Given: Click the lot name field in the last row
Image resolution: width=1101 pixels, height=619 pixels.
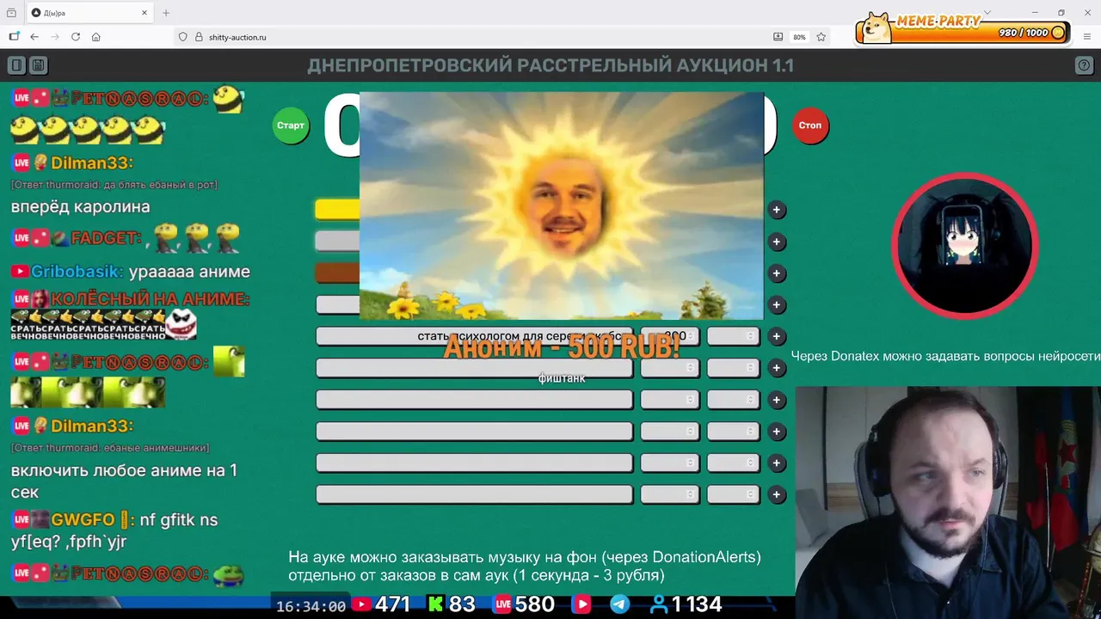Looking at the screenshot, I should click(474, 494).
